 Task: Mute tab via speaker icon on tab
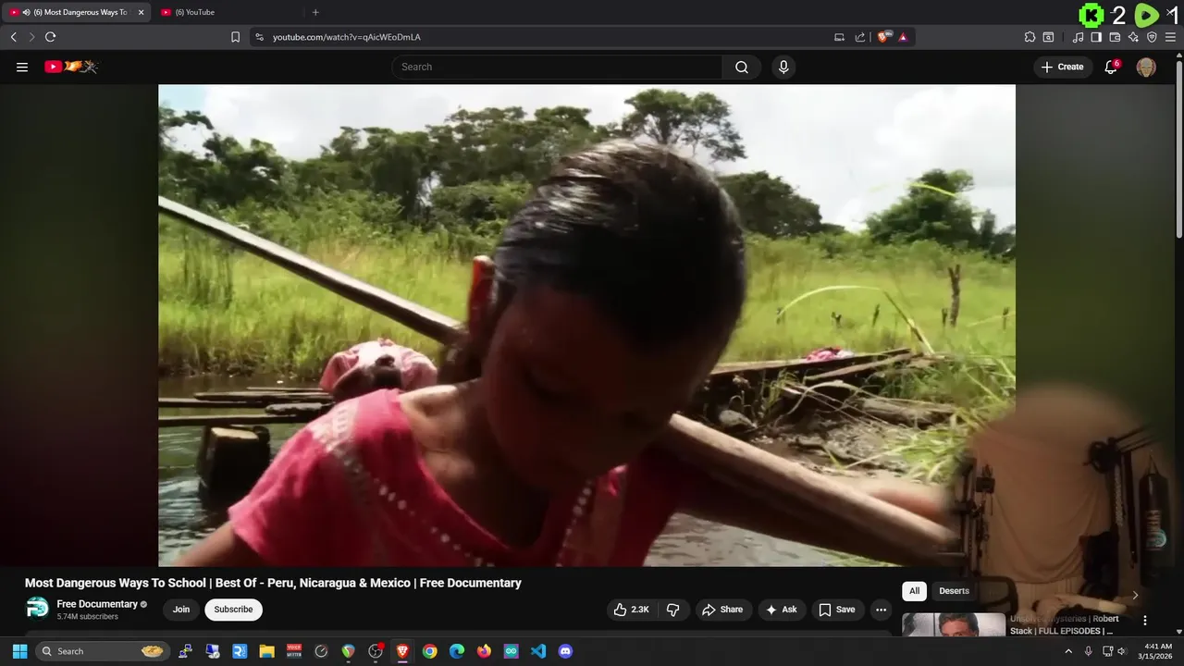[x=25, y=12]
